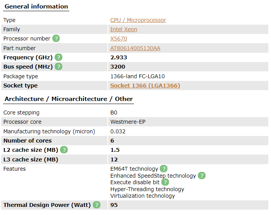Open the CPU / Microprocessor link
The image size is (271, 215).
(138, 20)
